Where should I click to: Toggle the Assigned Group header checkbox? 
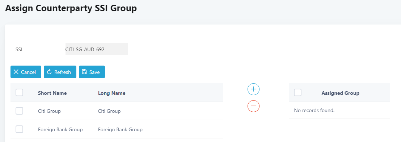[x=298, y=93]
